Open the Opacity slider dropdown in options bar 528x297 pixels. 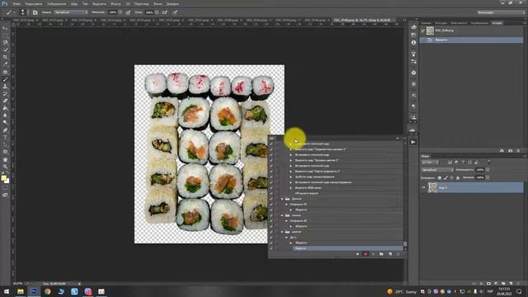click(x=120, y=12)
